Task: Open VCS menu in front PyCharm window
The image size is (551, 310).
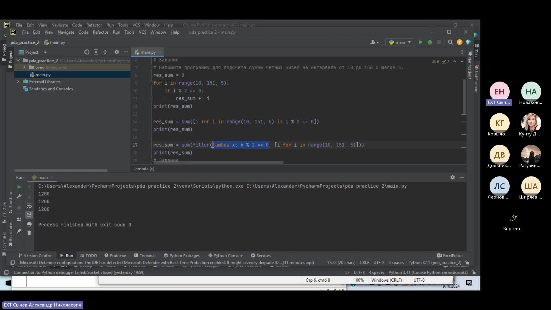Action: click(x=143, y=32)
